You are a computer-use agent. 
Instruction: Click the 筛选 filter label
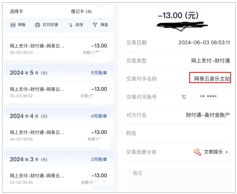(104, 25)
